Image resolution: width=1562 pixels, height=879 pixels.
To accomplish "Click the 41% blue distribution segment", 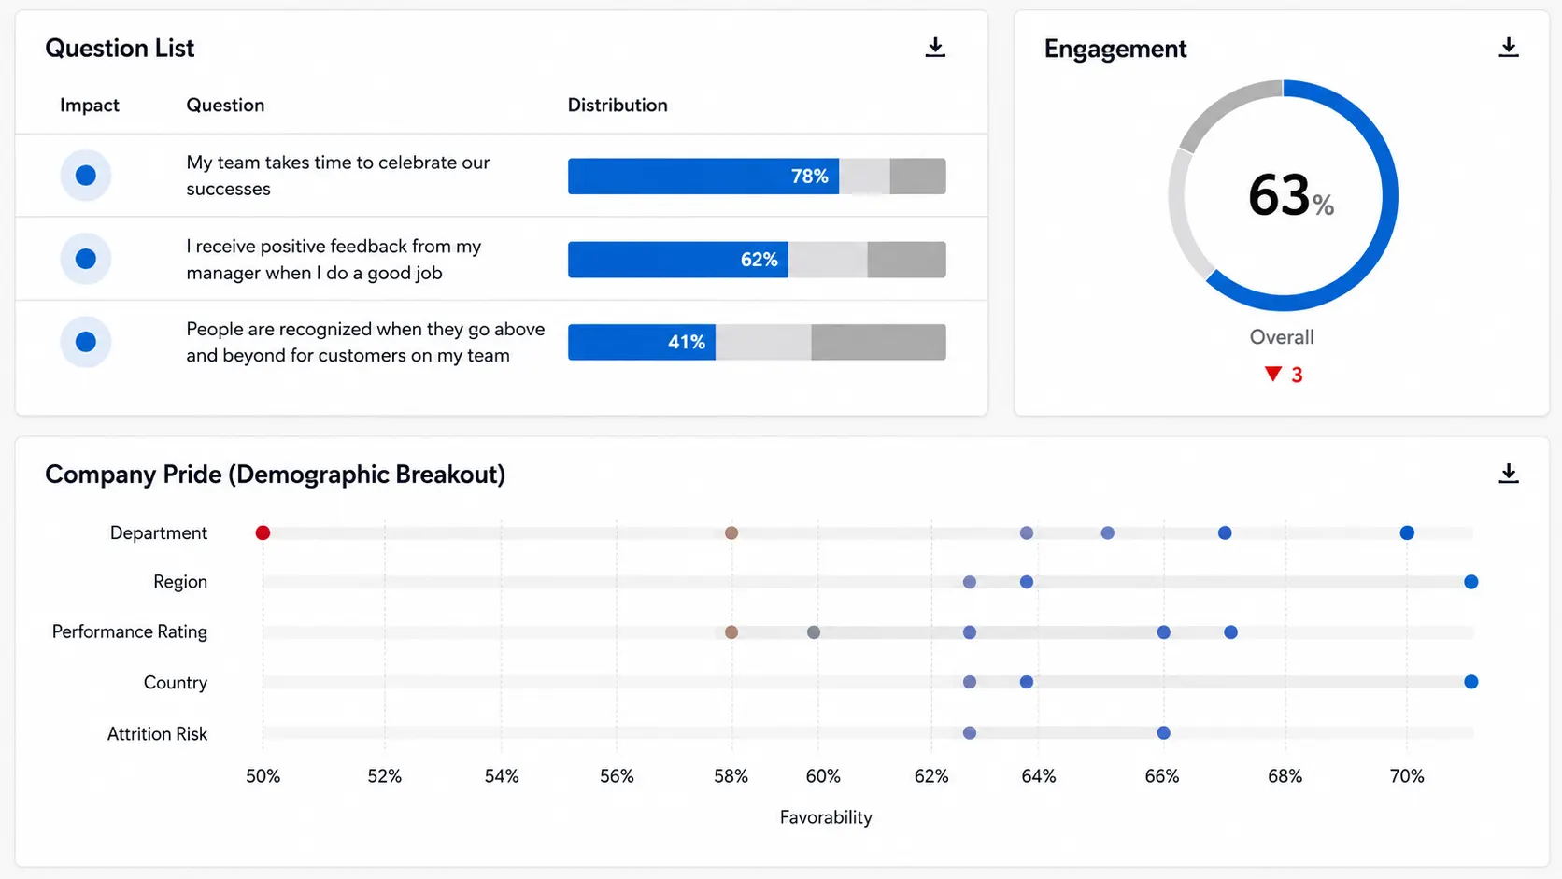I will (642, 342).
